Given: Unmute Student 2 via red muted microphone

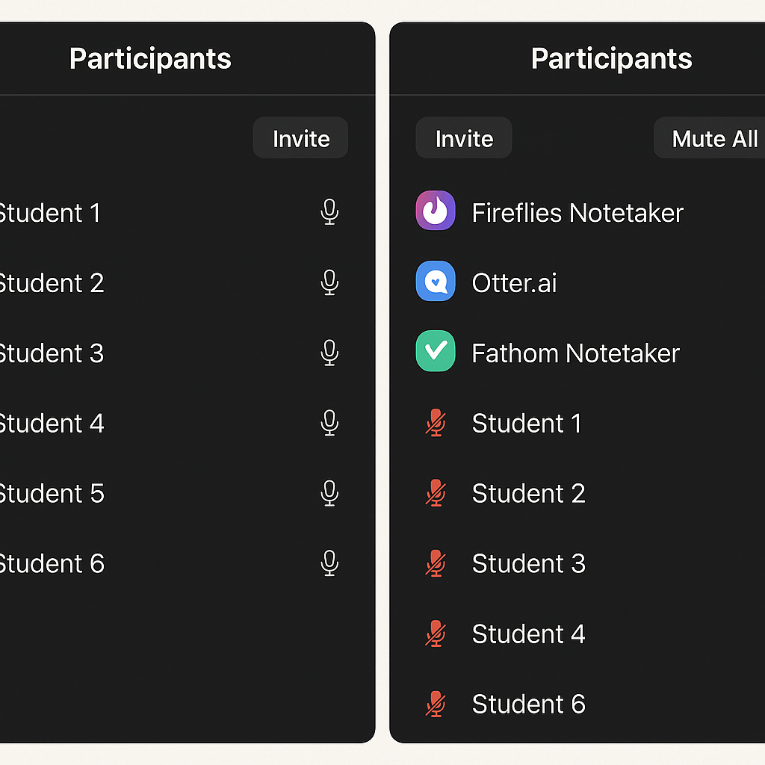Looking at the screenshot, I should (x=436, y=493).
